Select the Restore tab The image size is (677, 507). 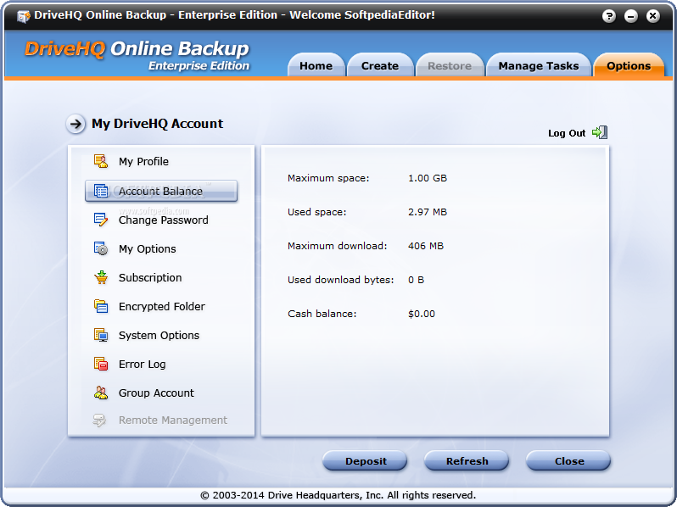tap(450, 65)
